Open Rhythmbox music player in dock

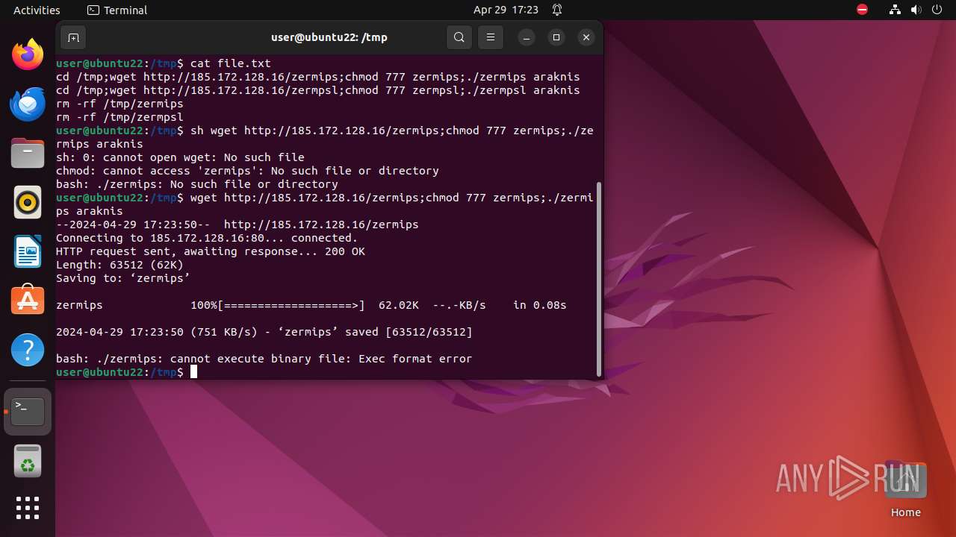(28, 202)
